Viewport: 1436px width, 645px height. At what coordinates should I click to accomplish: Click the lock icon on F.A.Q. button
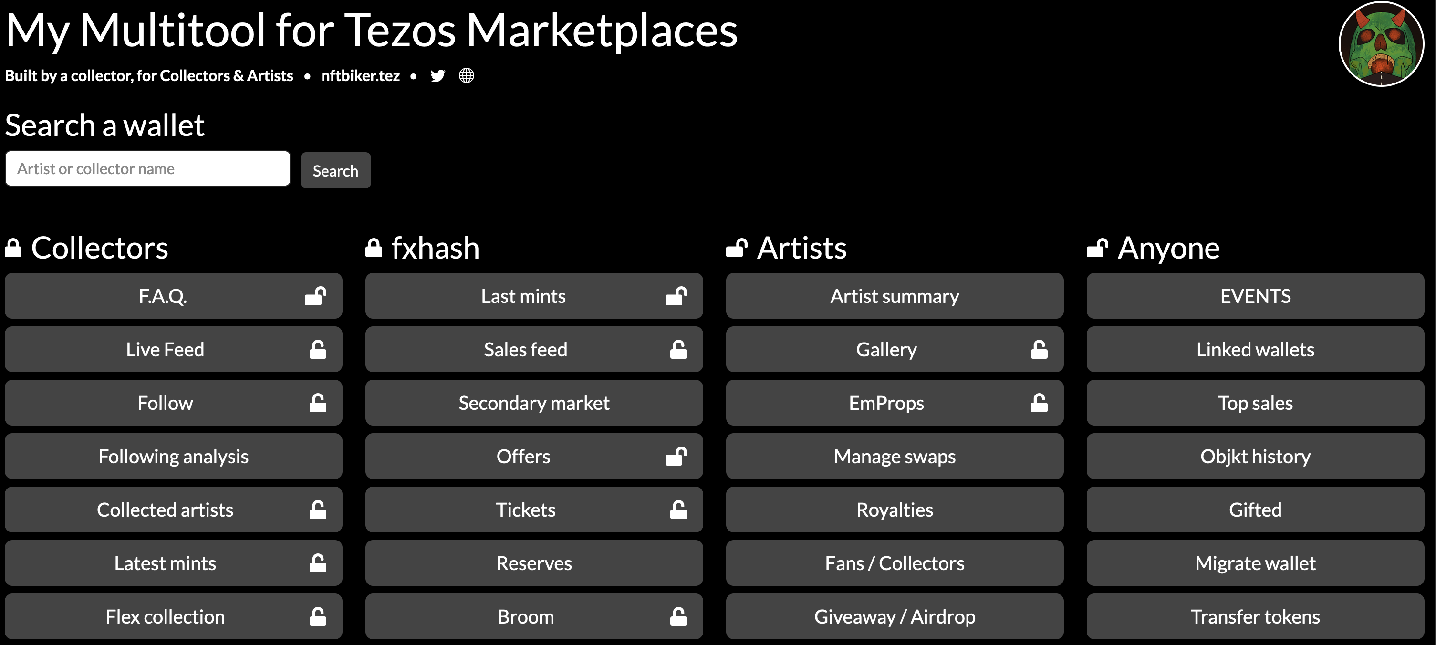[315, 296]
